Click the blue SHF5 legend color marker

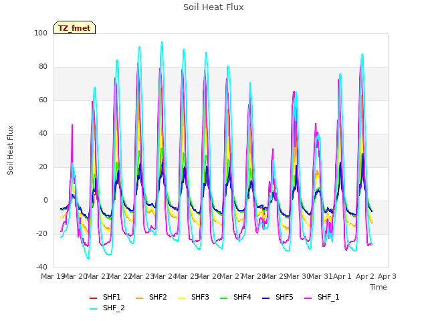[266, 298]
